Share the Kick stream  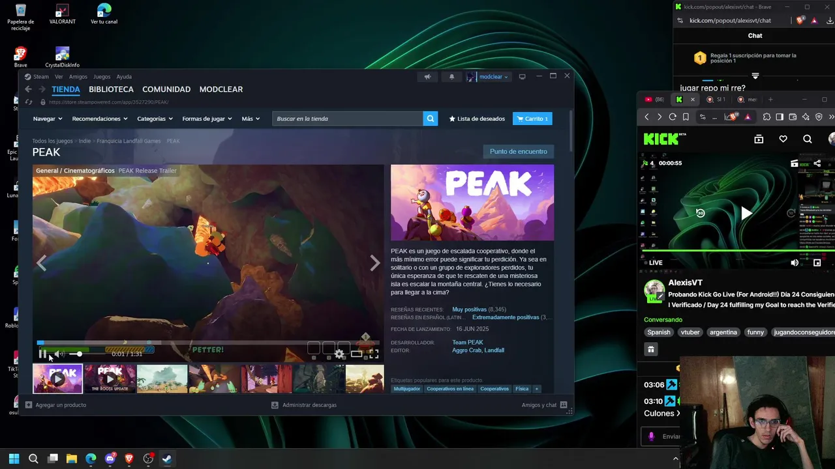tap(817, 163)
